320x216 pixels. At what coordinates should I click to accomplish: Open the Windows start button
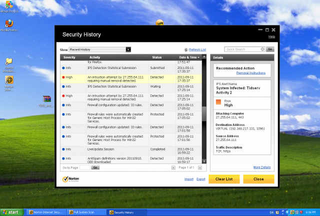coord(12,212)
